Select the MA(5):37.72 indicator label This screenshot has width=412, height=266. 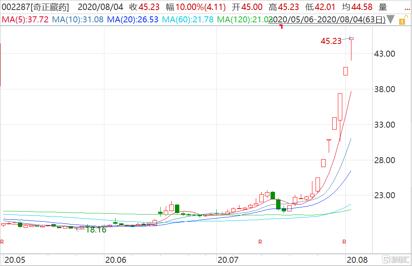pos(25,20)
